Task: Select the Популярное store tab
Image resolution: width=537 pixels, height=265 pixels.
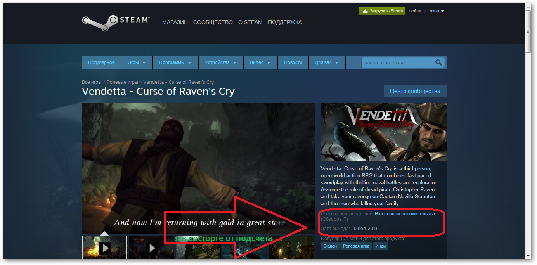Action: [x=101, y=62]
